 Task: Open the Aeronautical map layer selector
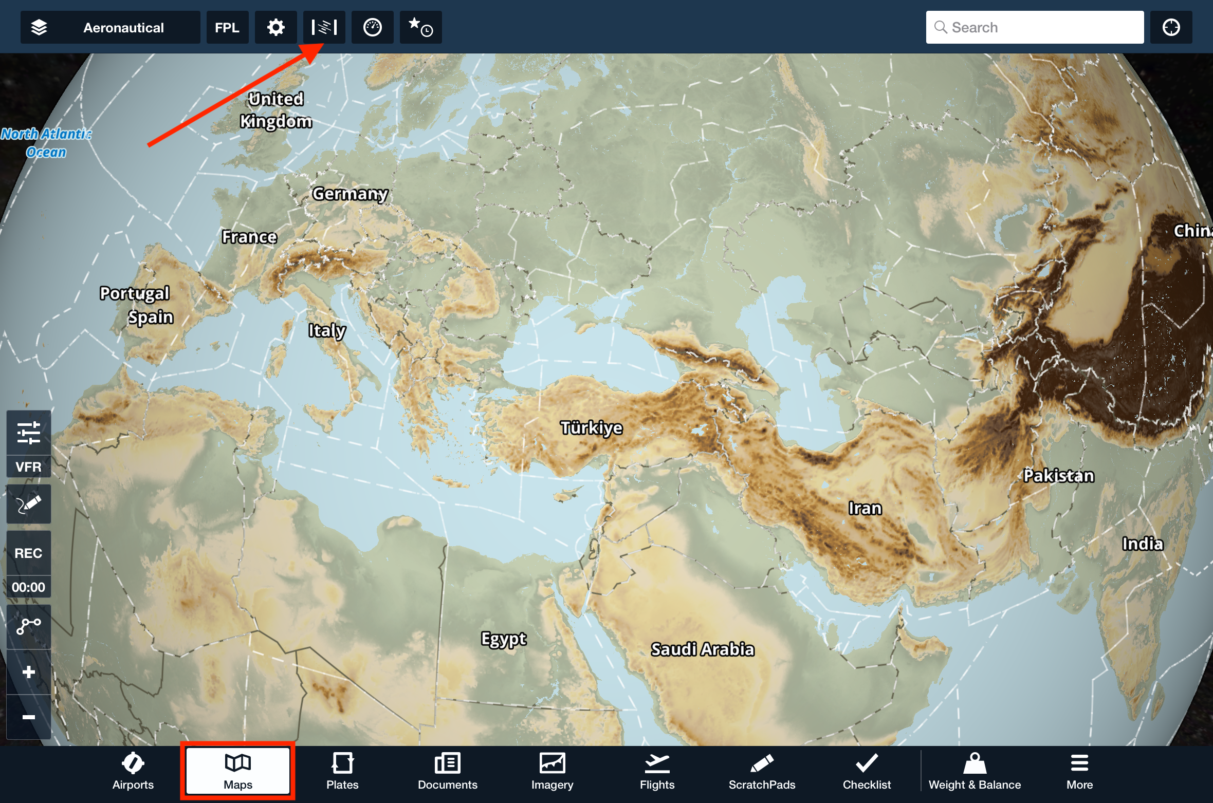pos(111,27)
